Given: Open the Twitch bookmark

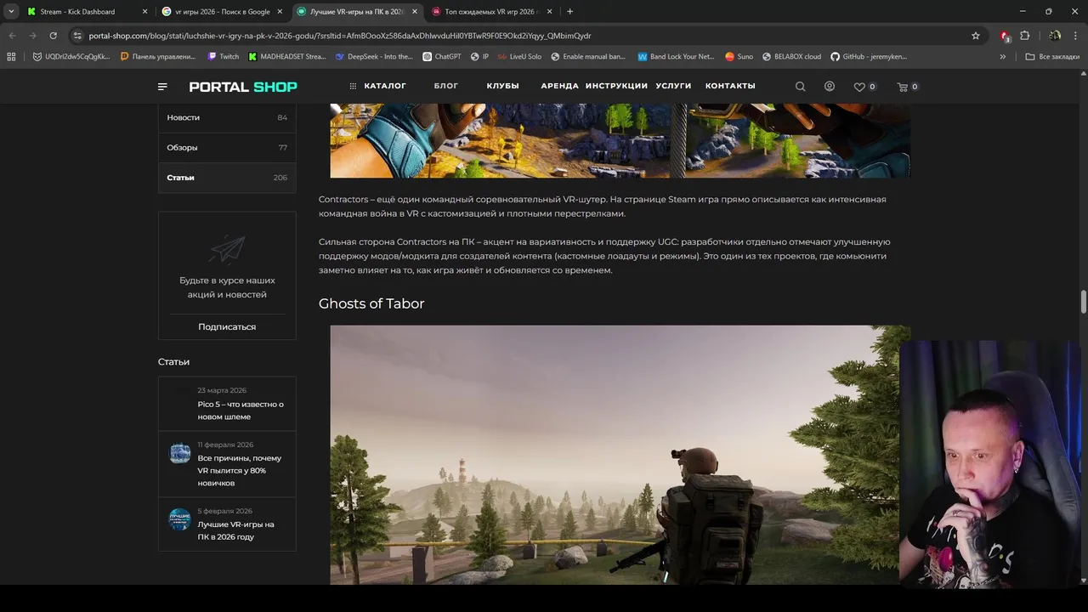Looking at the screenshot, I should pyautogui.click(x=224, y=57).
